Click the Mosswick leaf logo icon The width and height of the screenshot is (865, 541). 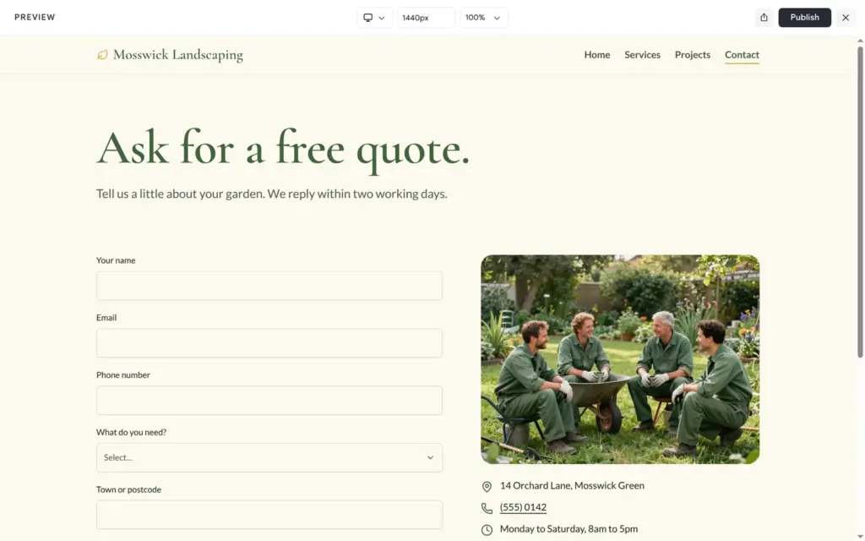click(102, 55)
